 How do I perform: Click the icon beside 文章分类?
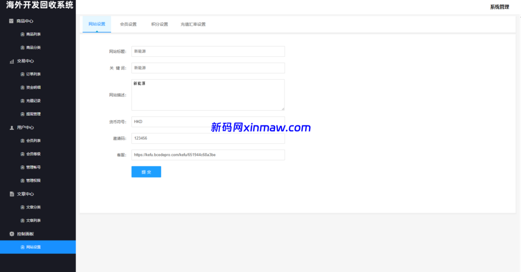tap(22, 208)
